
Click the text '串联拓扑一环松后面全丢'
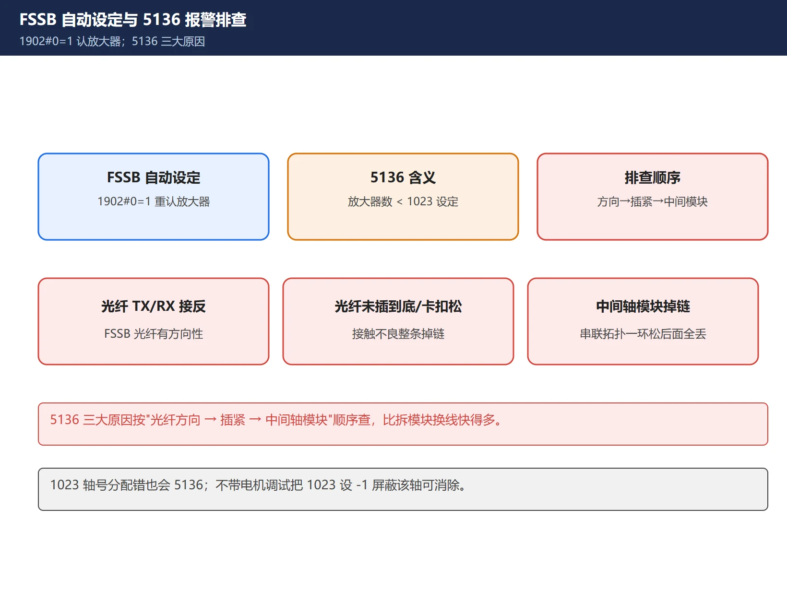643,333
